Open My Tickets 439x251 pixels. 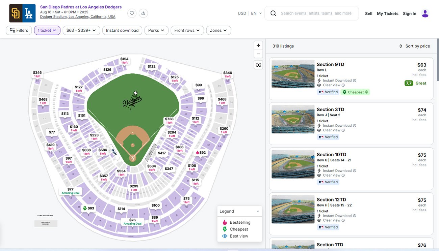(388, 13)
